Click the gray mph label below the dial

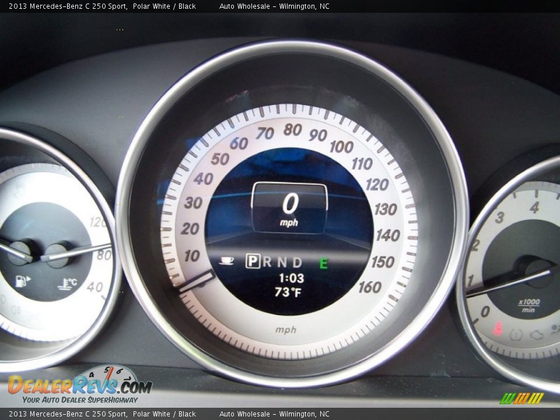click(x=286, y=330)
